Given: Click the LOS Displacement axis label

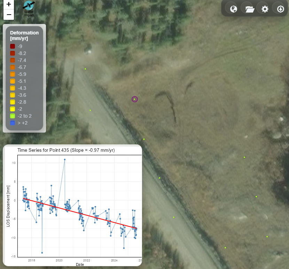Looking at the screenshot, I should (x=8, y=206).
